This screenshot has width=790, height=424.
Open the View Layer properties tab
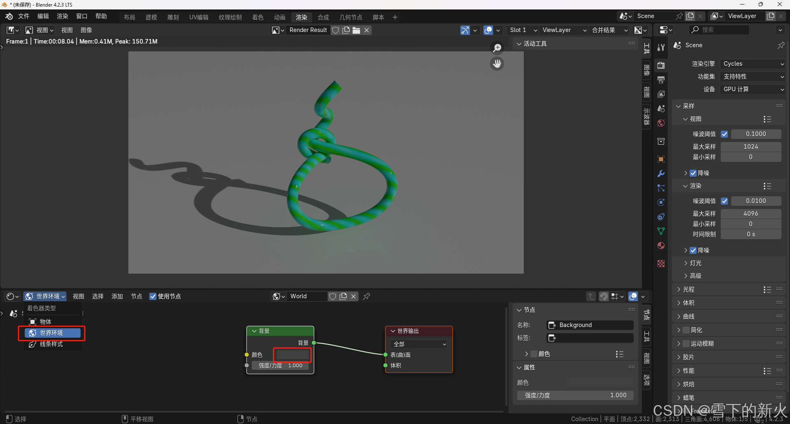coord(661,94)
